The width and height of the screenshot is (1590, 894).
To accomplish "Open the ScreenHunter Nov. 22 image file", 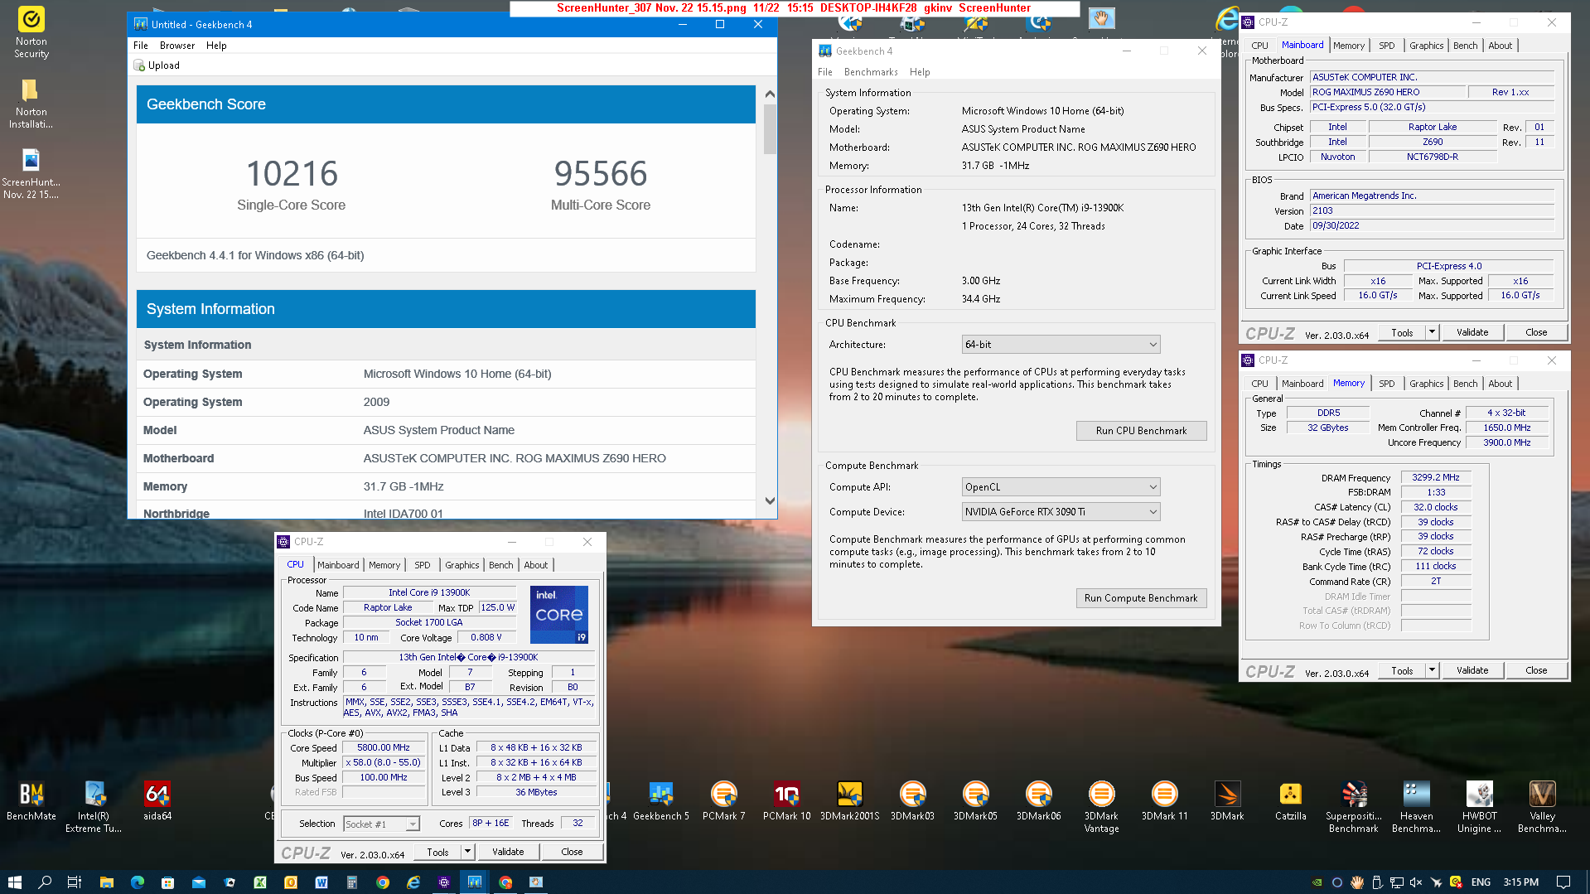I will coord(31,174).
